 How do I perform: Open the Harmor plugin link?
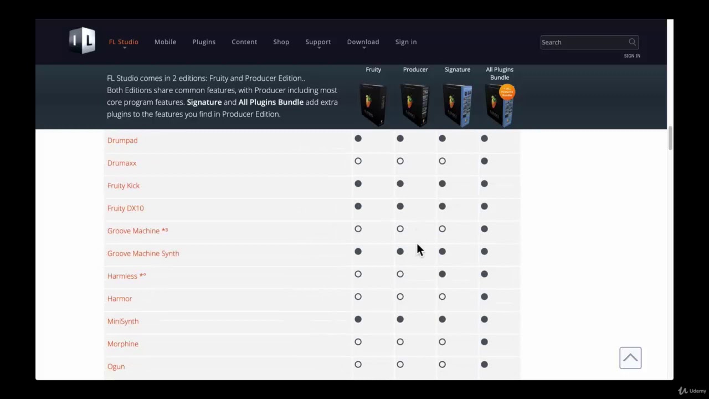pyautogui.click(x=120, y=299)
